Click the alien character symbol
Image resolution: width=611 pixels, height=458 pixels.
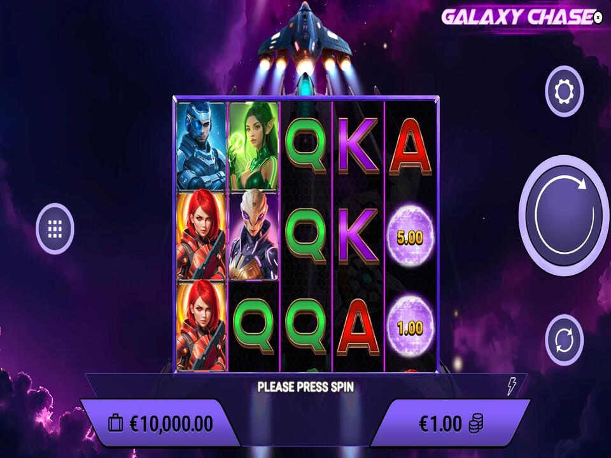pos(254,235)
